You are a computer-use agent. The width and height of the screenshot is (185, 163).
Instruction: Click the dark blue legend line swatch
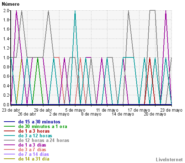pyautogui.click(x=9, y=122)
